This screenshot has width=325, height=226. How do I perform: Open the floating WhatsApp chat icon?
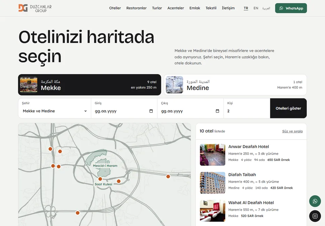point(315,201)
